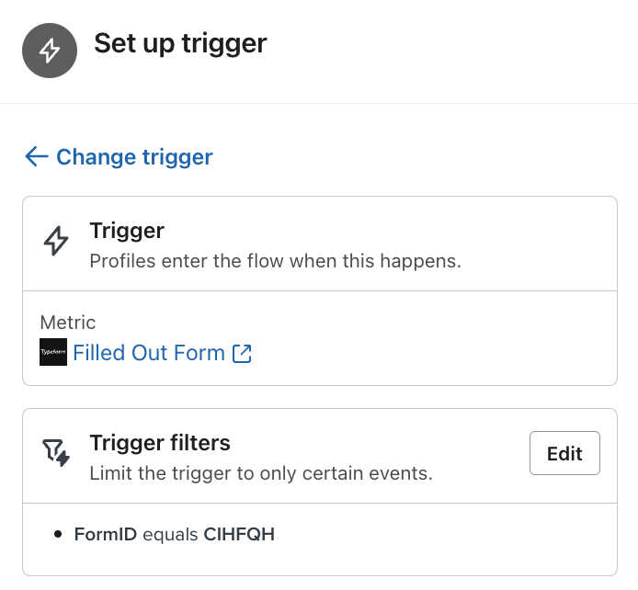Click the word equals in the filter rule
This screenshot has width=638, height=590.
pyautogui.click(x=170, y=534)
